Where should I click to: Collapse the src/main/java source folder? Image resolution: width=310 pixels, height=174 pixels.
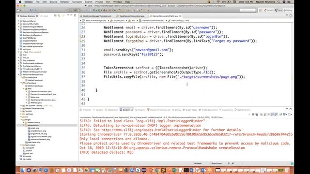(21, 77)
